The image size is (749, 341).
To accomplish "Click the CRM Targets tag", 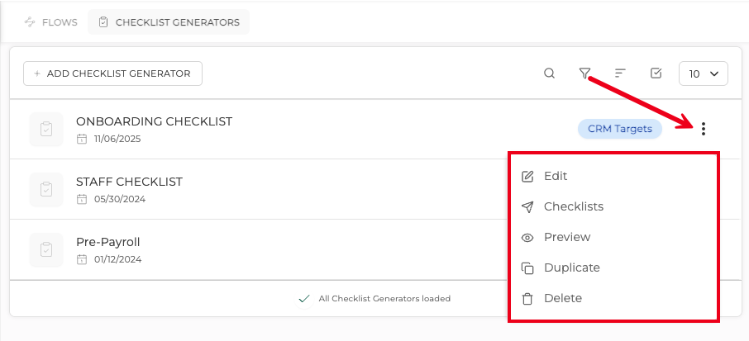I will 619,129.
